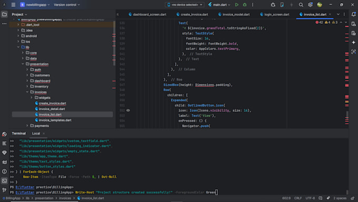Viewport: 358px width, 202px height.
Task: Open Search Everywhere magnifier
Action: (x=301, y=5)
